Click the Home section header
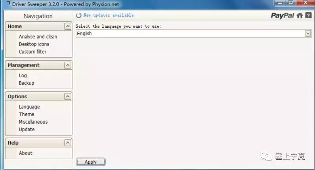This screenshot has height=170, width=315. 38,26
